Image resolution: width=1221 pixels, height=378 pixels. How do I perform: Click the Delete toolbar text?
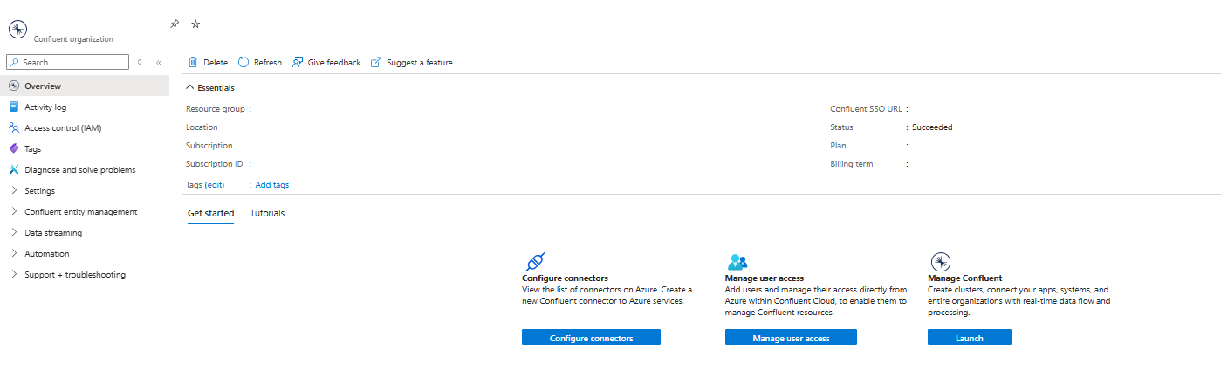[216, 62]
